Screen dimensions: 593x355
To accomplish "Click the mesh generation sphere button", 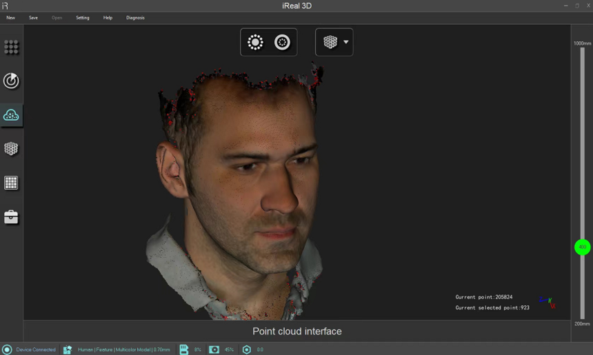I will tap(330, 42).
